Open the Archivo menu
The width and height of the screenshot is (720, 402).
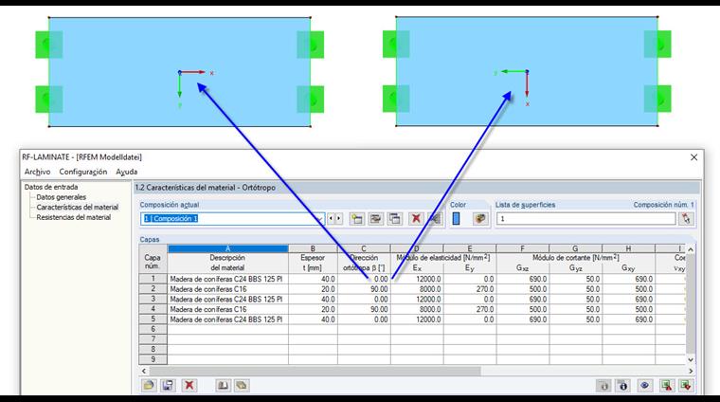tap(37, 172)
